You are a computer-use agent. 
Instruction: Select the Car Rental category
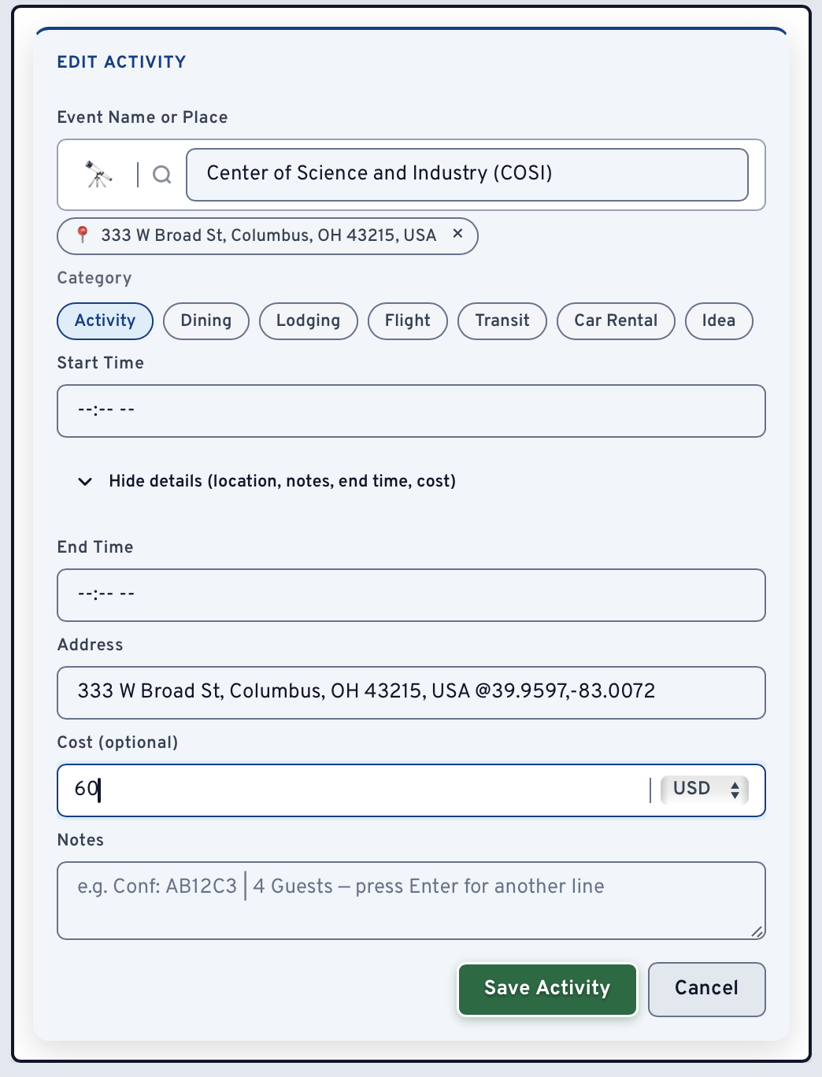point(616,321)
